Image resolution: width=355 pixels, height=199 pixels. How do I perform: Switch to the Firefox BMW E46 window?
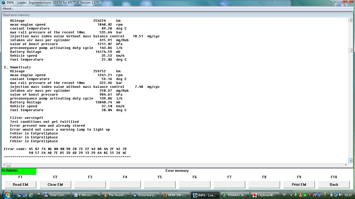[x=174, y=195]
